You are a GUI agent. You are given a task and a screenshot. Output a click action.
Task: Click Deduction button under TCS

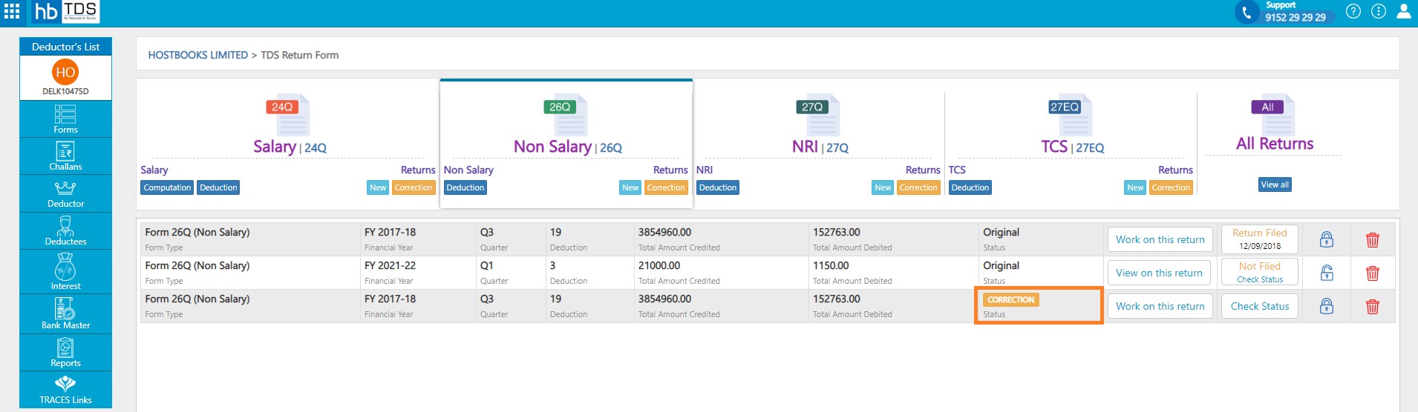[970, 187]
